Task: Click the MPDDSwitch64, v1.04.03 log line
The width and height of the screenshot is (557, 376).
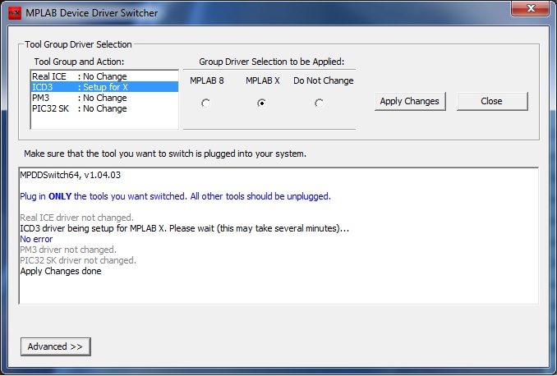Action: tap(71, 175)
